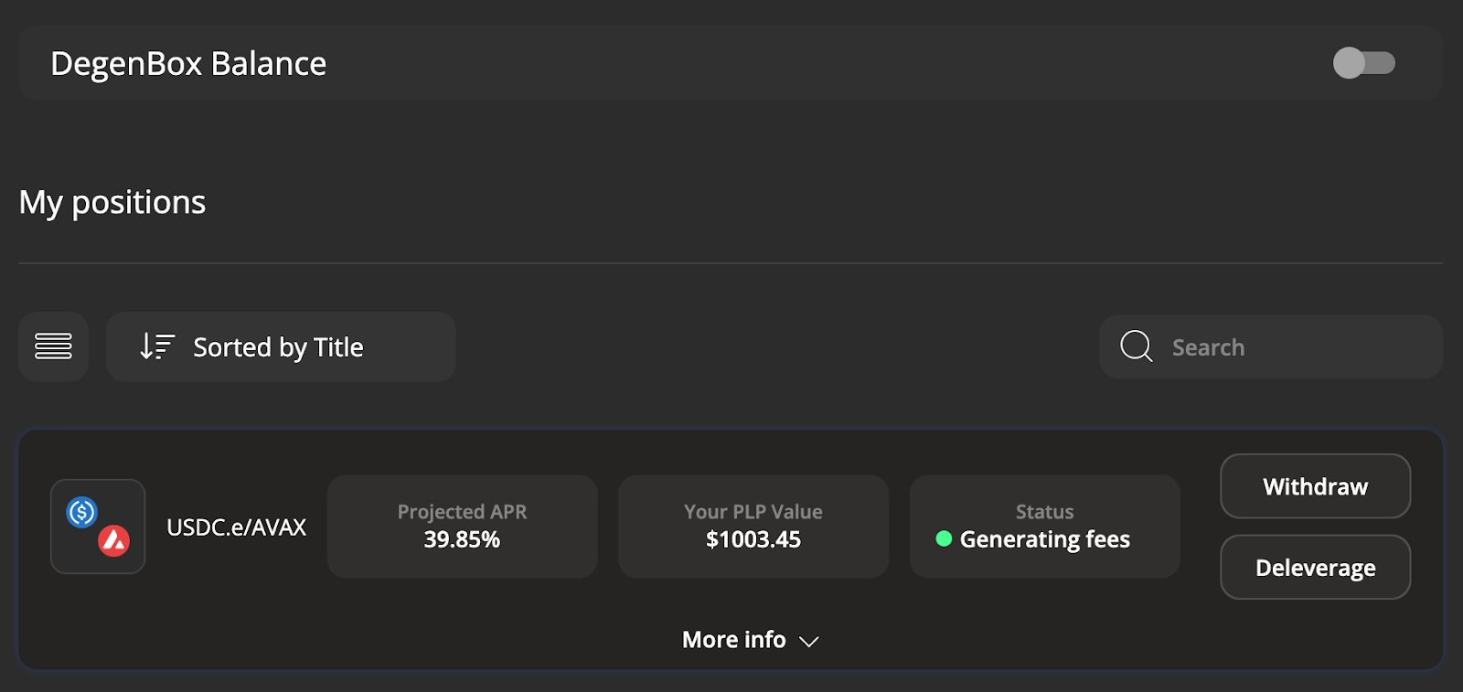This screenshot has width=1463, height=692.
Task: Click the blue USDC.e token icon
Action: click(82, 512)
